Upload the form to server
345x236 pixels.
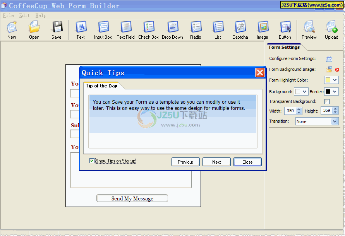331,30
